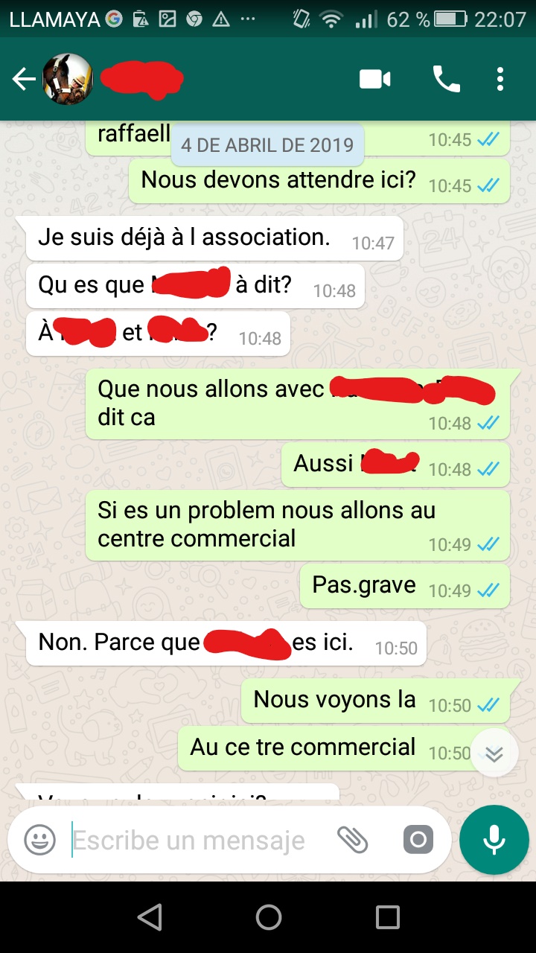Image resolution: width=536 pixels, height=953 pixels.
Task: Open the three-dot overflow menu
Action: pyautogui.click(x=500, y=79)
